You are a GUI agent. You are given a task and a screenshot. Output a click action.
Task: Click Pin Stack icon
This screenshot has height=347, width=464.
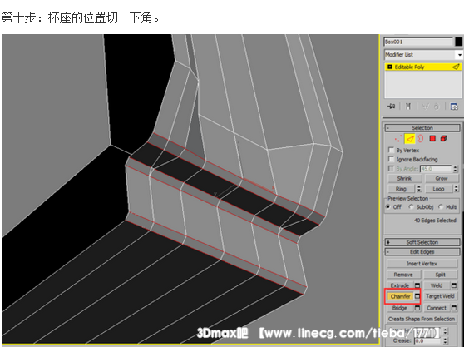(x=391, y=107)
